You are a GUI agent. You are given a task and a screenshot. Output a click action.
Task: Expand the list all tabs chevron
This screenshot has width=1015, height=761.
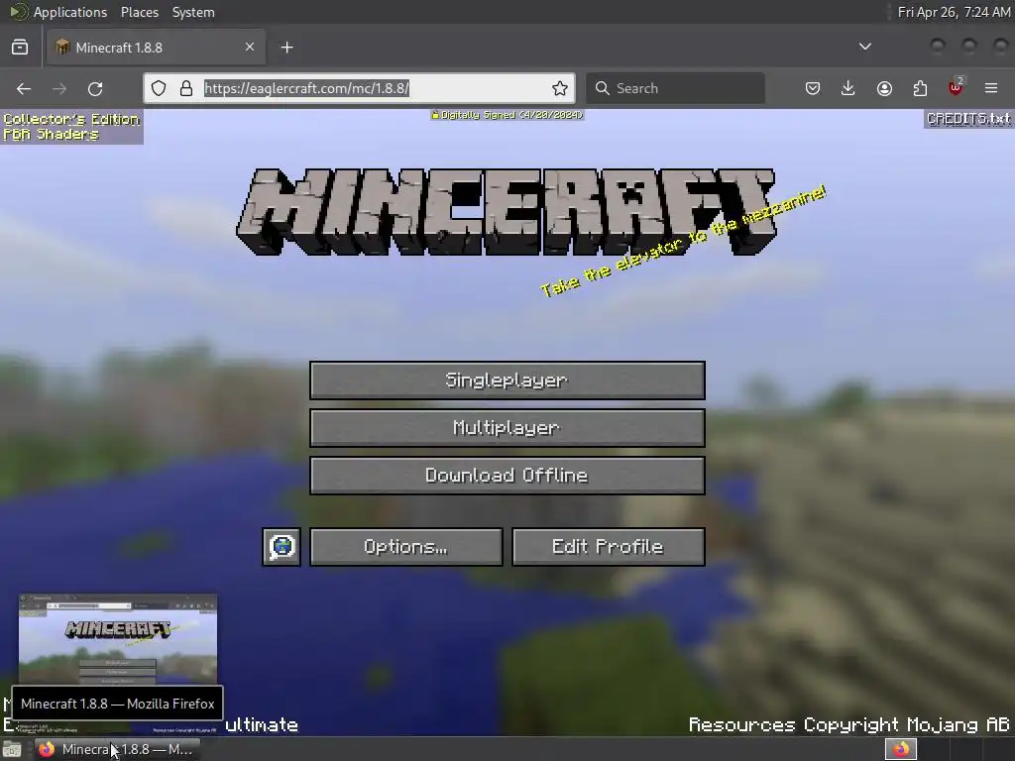point(864,47)
